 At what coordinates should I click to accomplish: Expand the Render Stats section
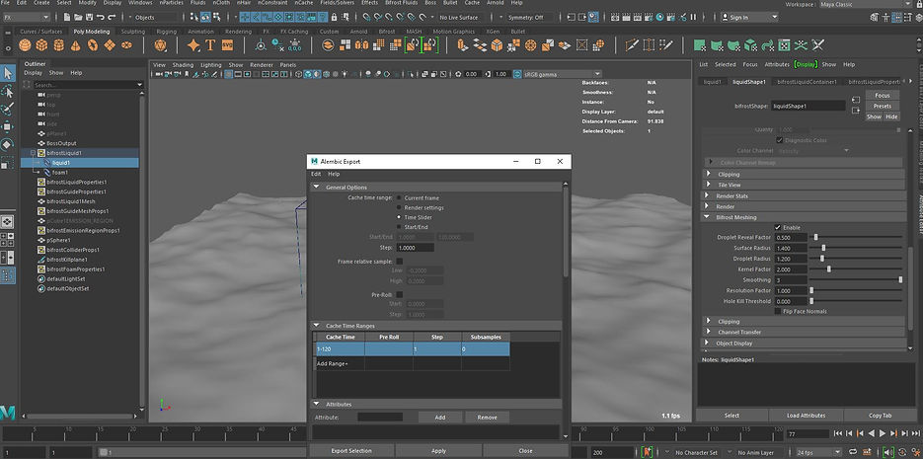pos(707,195)
